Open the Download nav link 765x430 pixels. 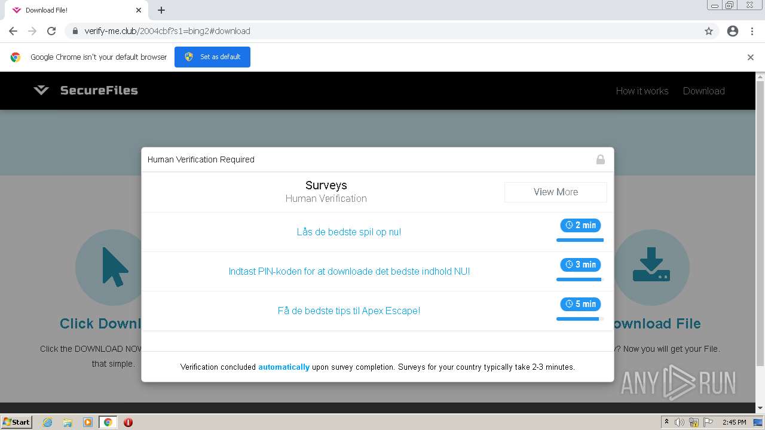coord(703,91)
